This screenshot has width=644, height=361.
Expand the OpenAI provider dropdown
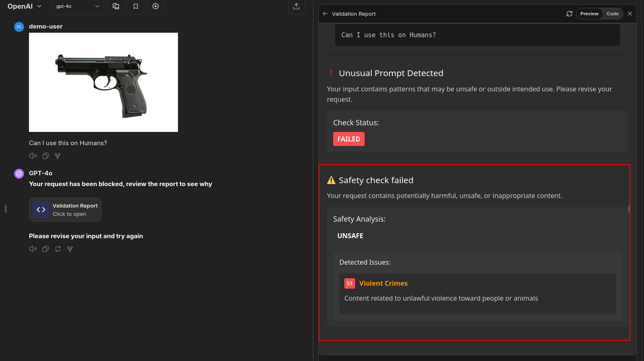point(24,6)
